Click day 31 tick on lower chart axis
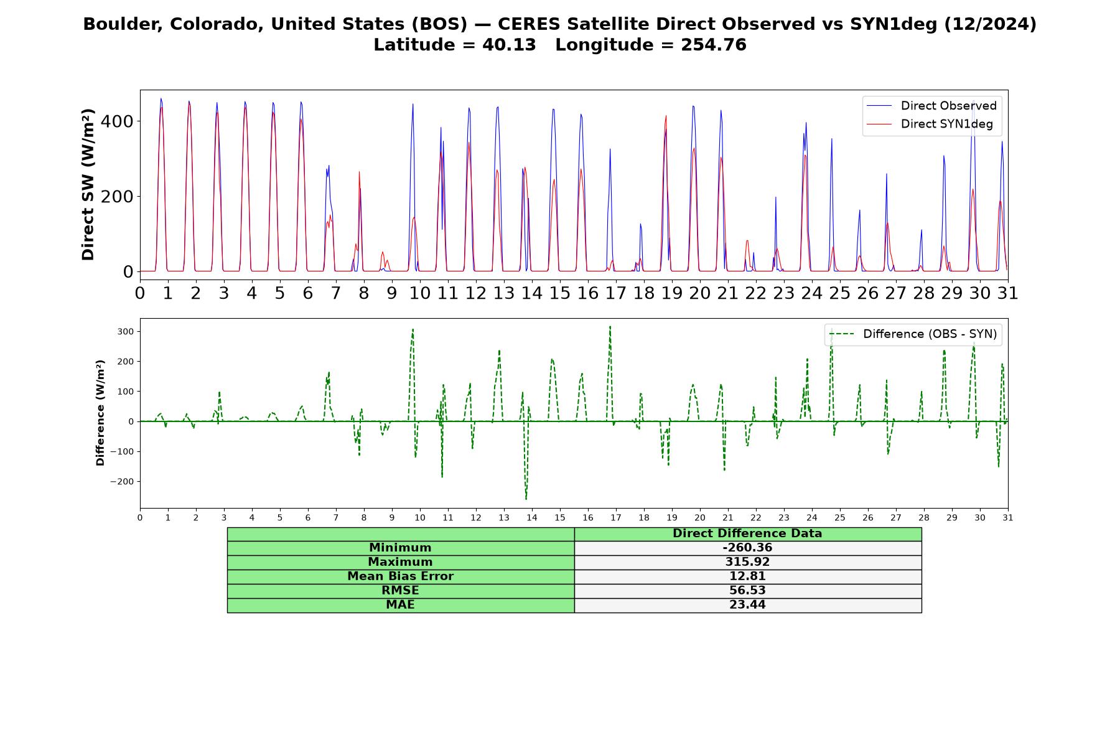The height and width of the screenshot is (747, 1120). [1007, 518]
